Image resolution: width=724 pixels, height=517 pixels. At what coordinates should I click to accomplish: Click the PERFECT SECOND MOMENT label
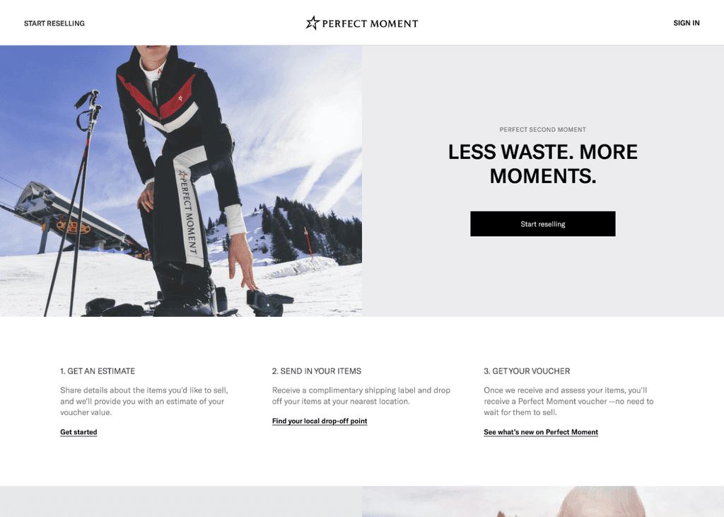(542, 129)
